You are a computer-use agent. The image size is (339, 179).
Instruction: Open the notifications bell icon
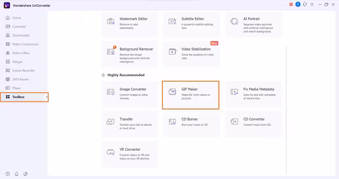(17, 174)
